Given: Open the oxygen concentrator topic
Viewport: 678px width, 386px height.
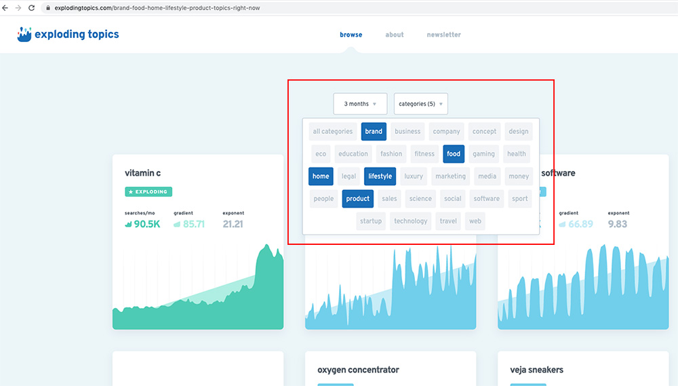Looking at the screenshot, I should pyautogui.click(x=358, y=370).
